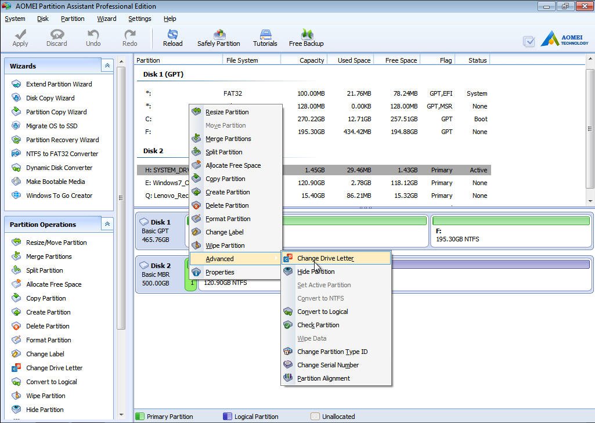This screenshot has height=423, width=595.
Task: Expand the Advanced submenu entry
Action: click(x=220, y=259)
